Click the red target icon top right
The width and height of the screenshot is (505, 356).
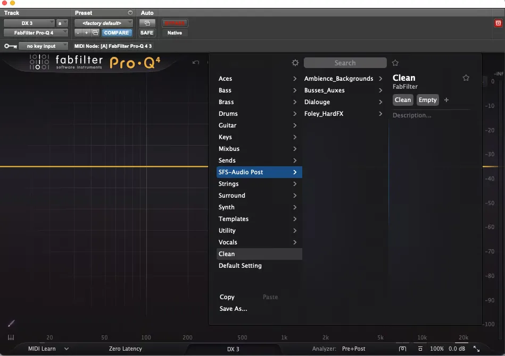click(498, 23)
